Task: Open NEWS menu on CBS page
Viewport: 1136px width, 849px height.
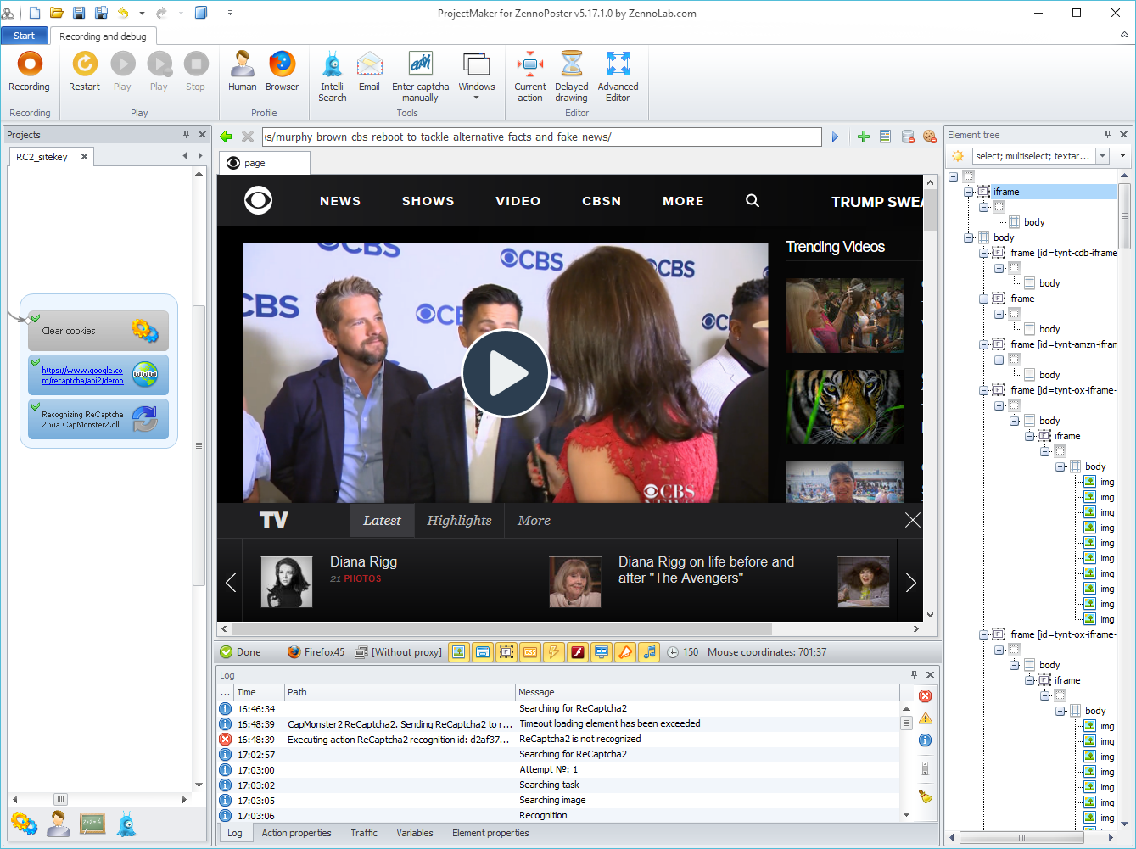Action: pyautogui.click(x=340, y=201)
